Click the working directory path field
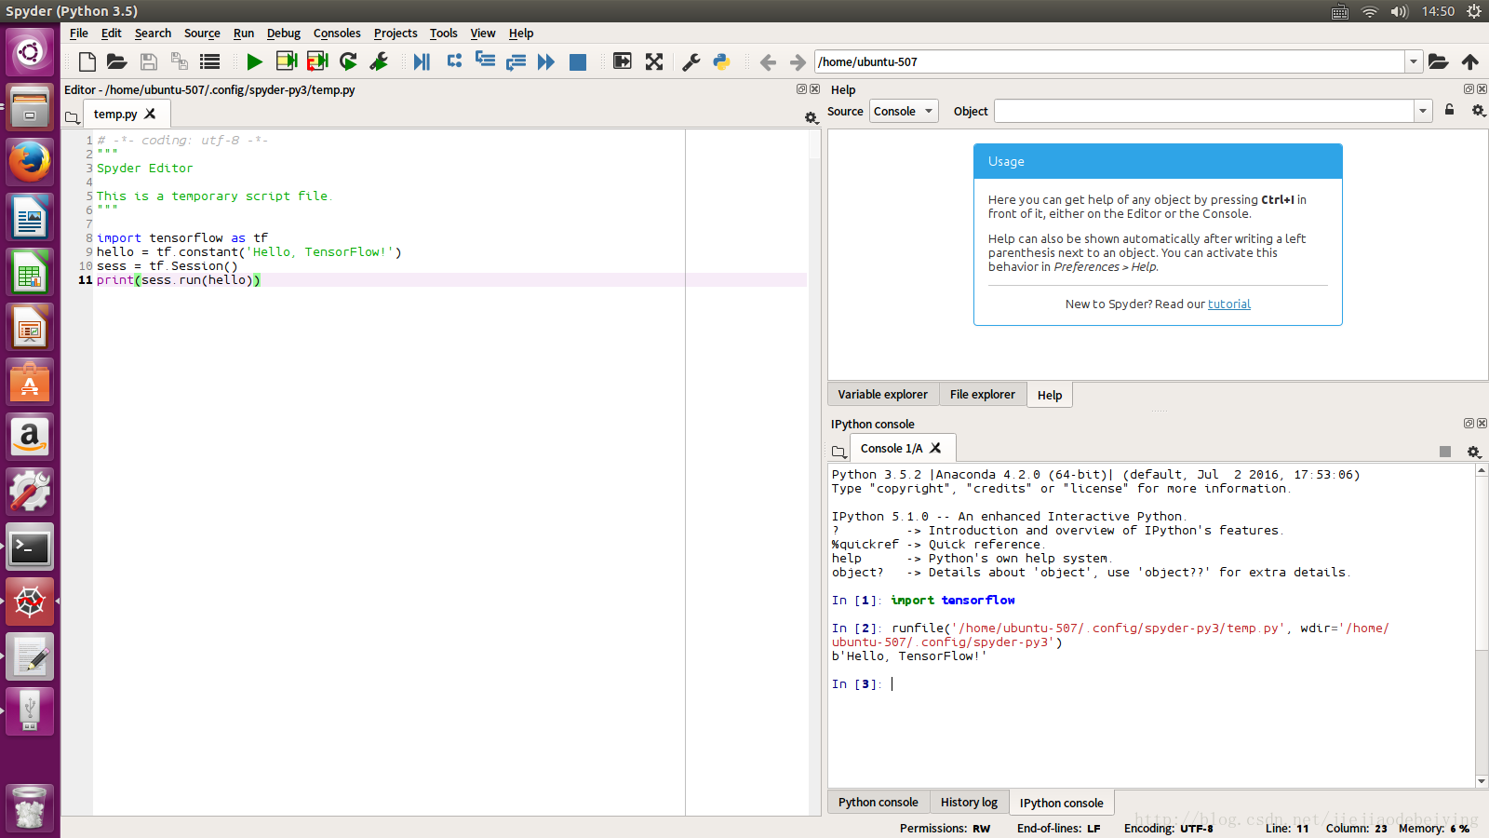Image resolution: width=1489 pixels, height=838 pixels. click(x=1109, y=61)
